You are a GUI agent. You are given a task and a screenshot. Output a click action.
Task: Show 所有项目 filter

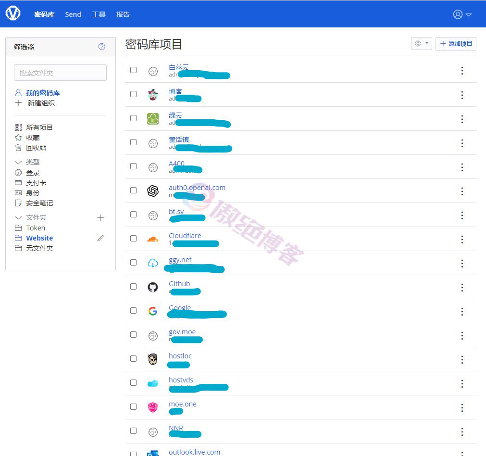[39, 127]
